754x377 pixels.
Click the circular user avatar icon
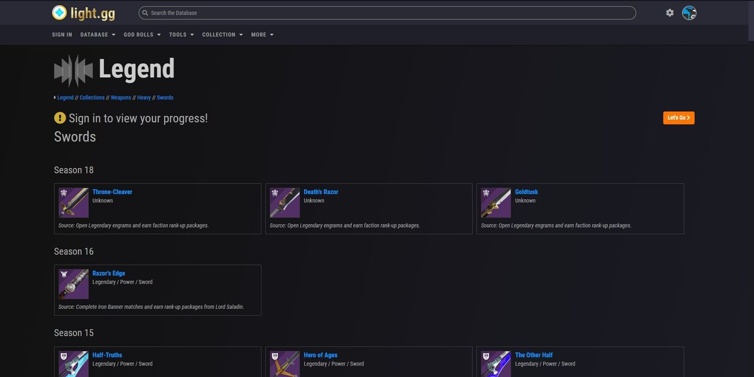point(689,13)
